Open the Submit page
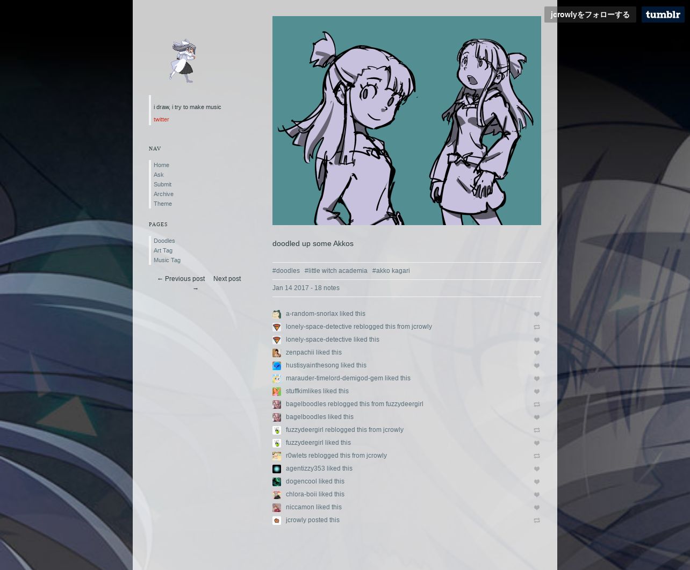The width and height of the screenshot is (690, 570). (162, 184)
